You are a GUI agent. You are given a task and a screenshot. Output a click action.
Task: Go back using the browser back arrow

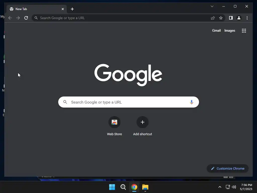tap(10, 18)
